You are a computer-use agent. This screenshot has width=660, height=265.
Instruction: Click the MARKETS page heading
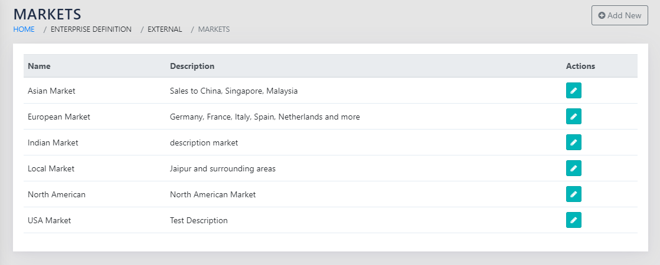tap(47, 14)
